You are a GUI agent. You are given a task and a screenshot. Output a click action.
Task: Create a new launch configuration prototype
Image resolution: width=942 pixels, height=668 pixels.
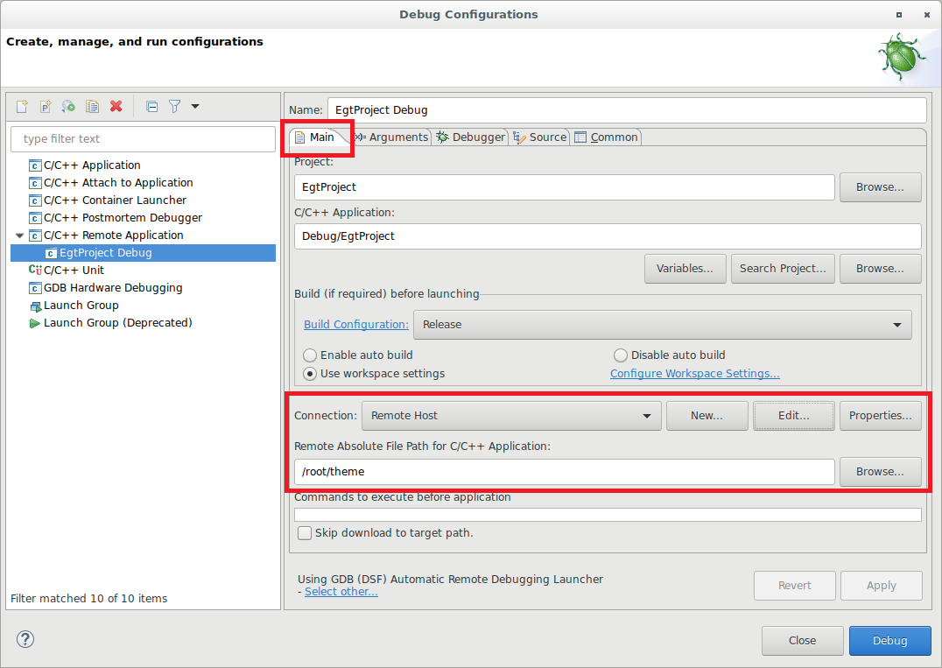click(x=46, y=106)
